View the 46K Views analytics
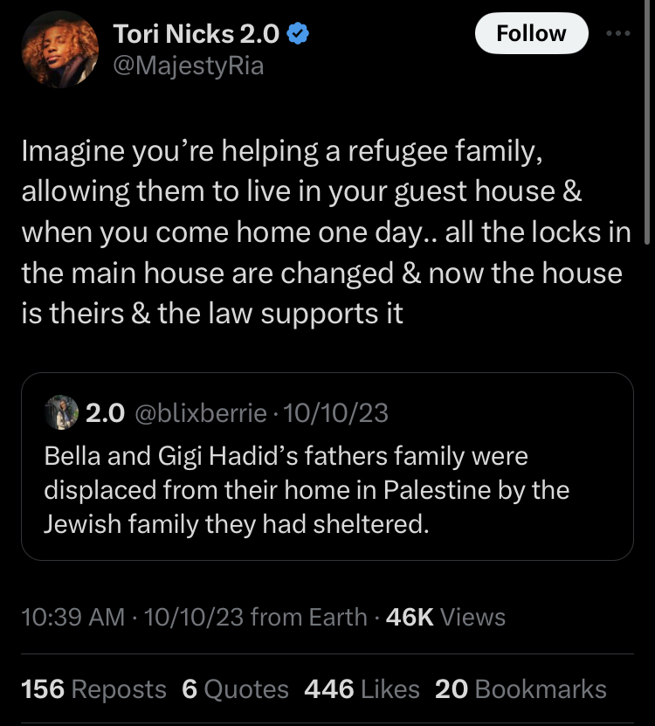 click(x=445, y=617)
